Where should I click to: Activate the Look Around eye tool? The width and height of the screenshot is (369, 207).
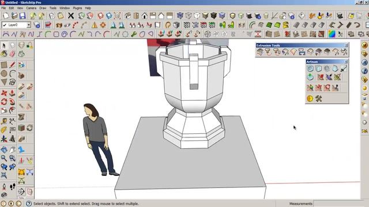(x=4, y=195)
